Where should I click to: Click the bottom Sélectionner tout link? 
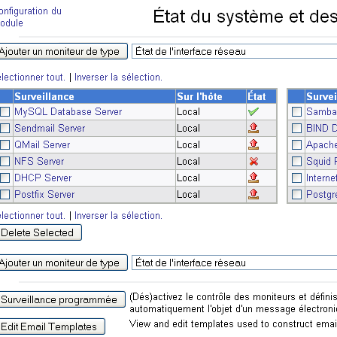pos(32,215)
